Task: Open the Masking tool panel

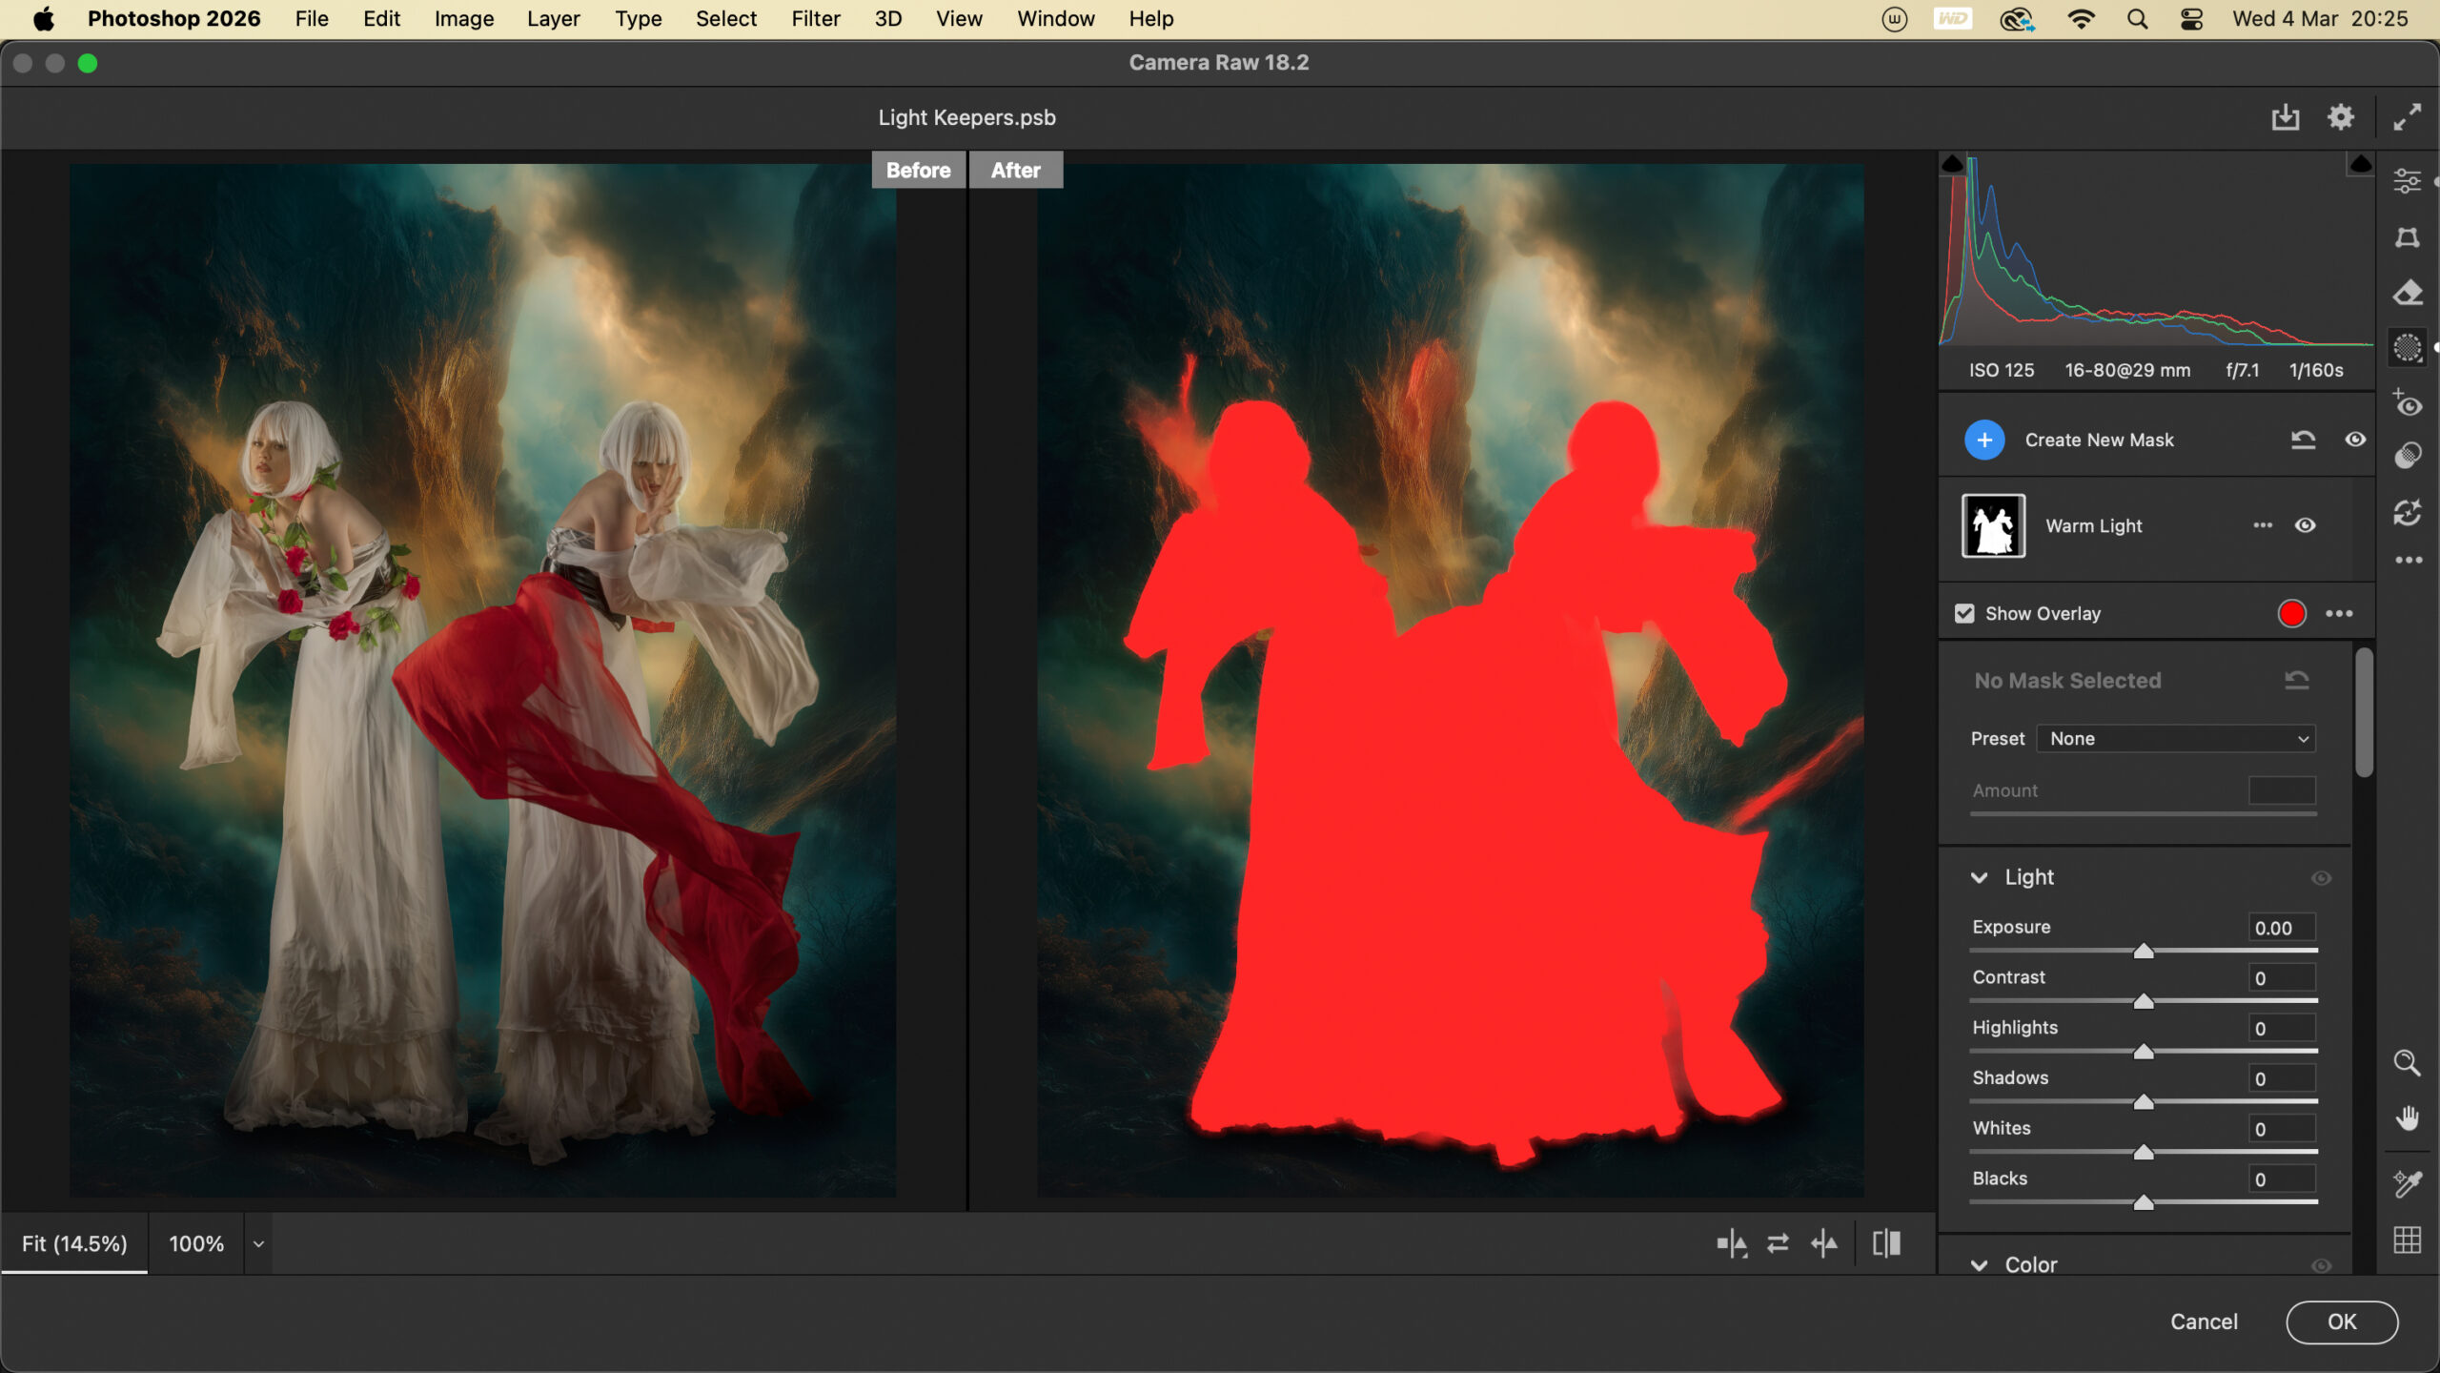Action: (2408, 348)
